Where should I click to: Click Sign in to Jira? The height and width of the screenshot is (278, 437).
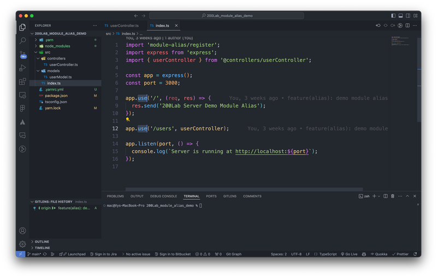tap(105, 254)
